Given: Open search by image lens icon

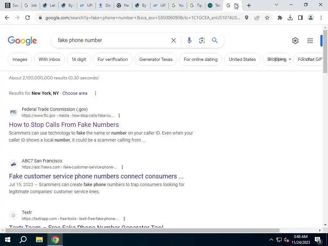Looking at the screenshot, I should [202, 40].
